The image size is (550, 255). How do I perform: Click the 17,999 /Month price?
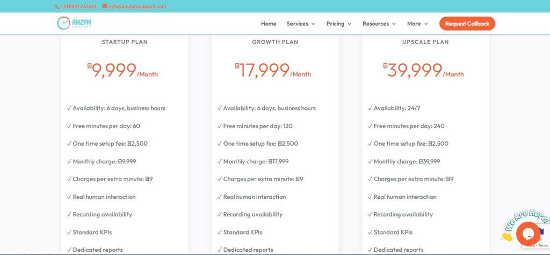[x=273, y=70]
